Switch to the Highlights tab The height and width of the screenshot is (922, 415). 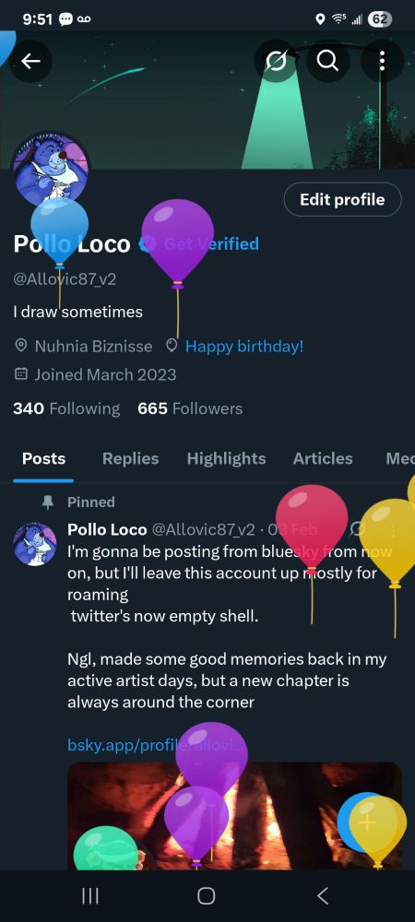coord(226,458)
